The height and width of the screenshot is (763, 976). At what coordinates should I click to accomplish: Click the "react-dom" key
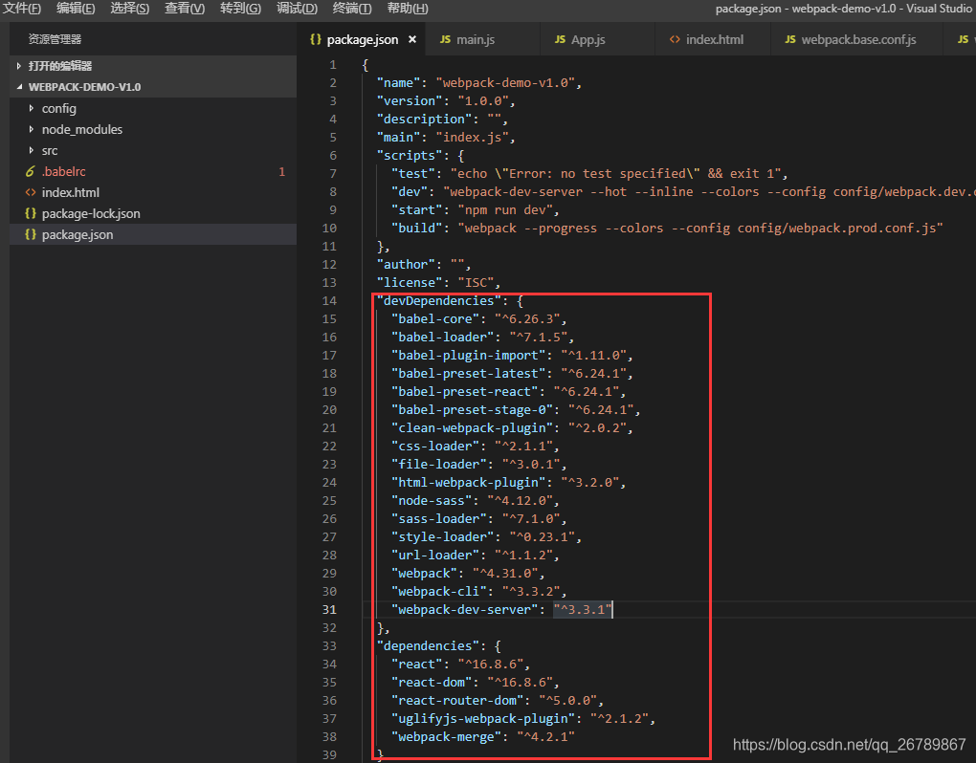(432, 683)
